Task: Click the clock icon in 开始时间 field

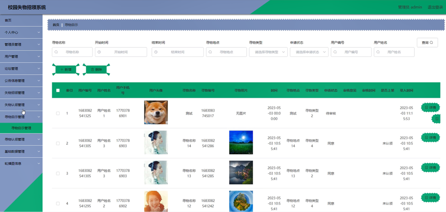Action: coord(99,52)
